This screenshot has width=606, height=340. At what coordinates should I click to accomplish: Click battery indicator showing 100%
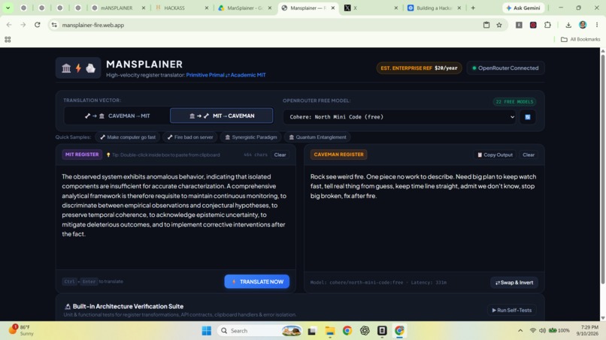tap(559, 330)
